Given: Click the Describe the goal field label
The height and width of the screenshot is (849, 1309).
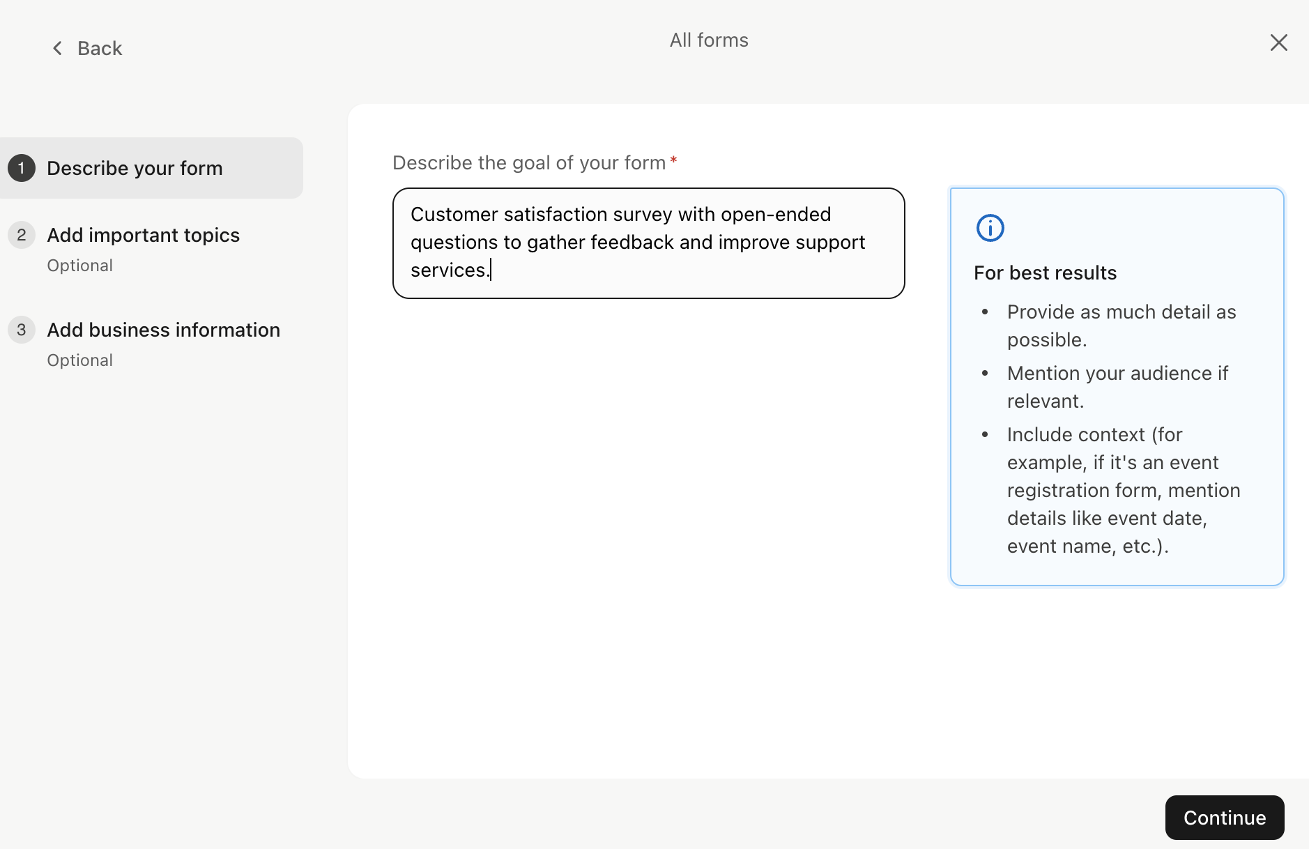Looking at the screenshot, I should click(528, 162).
